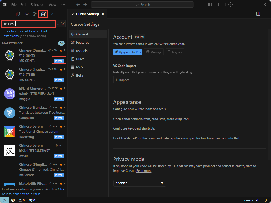Open the ESLint purple extension icon
The height and width of the screenshot is (203, 271).
(x=10, y=94)
